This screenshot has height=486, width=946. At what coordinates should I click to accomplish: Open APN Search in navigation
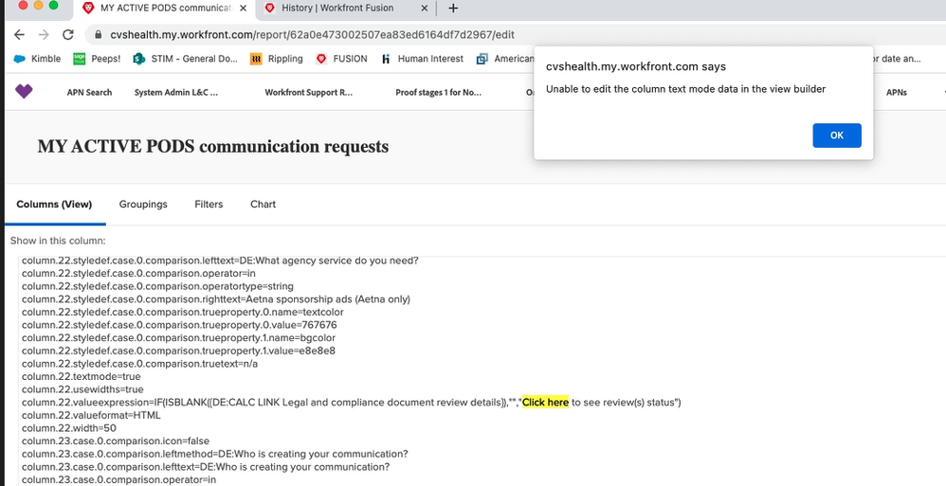click(x=89, y=92)
